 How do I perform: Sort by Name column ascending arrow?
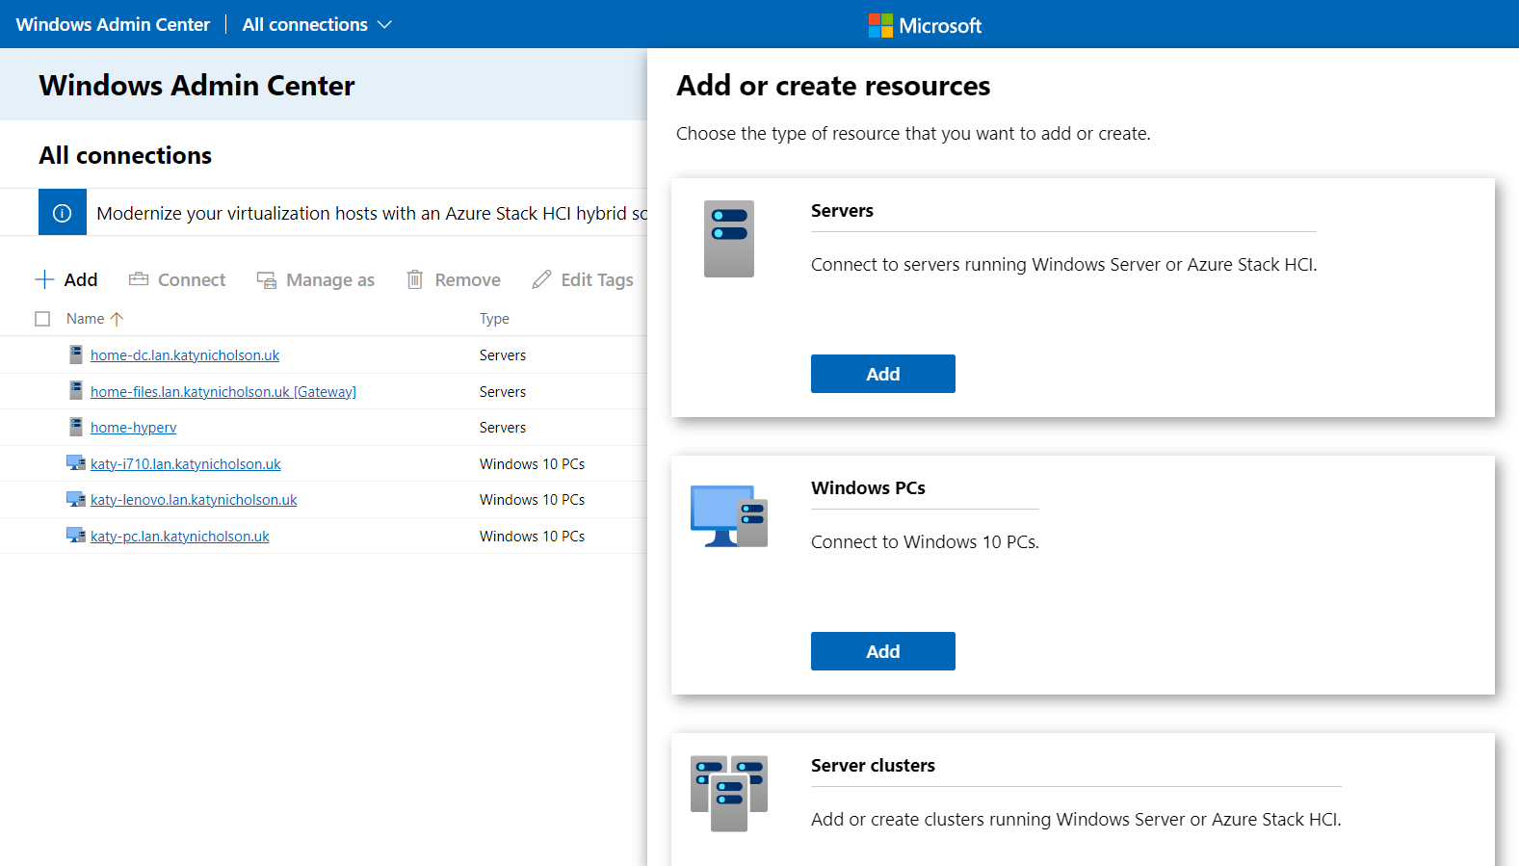click(117, 319)
